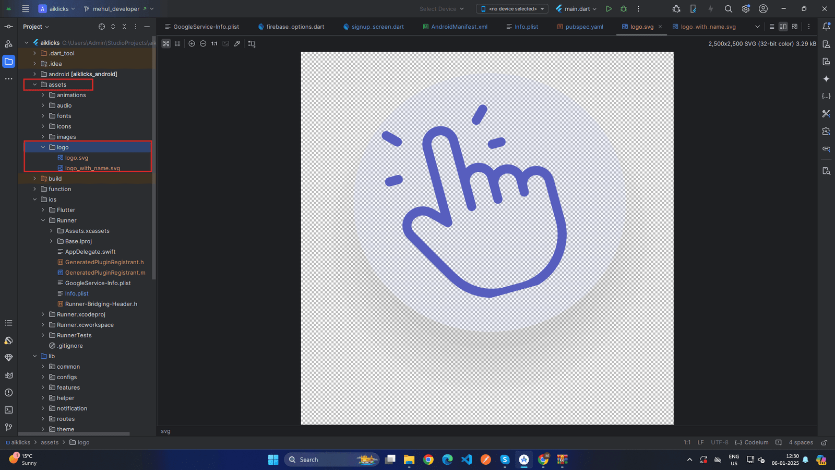This screenshot has width=835, height=470.
Task: Open Google Chrome from the taskbar
Action: point(428,460)
